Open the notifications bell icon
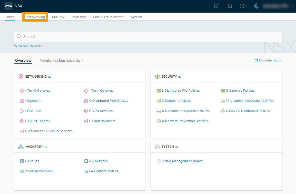296x194 pixels. (230, 6)
